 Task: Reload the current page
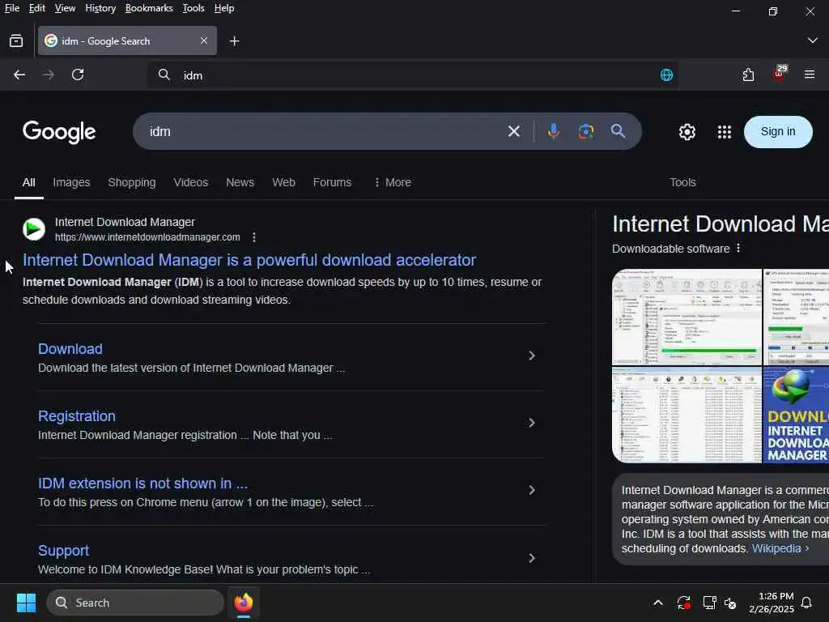pos(78,75)
